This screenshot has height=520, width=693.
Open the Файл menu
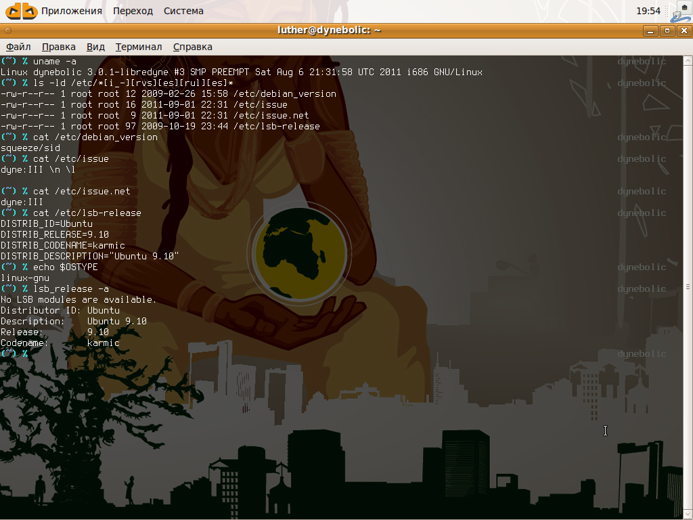coord(18,47)
